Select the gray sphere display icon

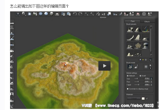[x=51, y=14]
